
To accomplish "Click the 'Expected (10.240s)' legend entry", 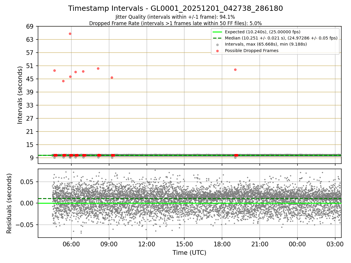I will coord(263,32).
